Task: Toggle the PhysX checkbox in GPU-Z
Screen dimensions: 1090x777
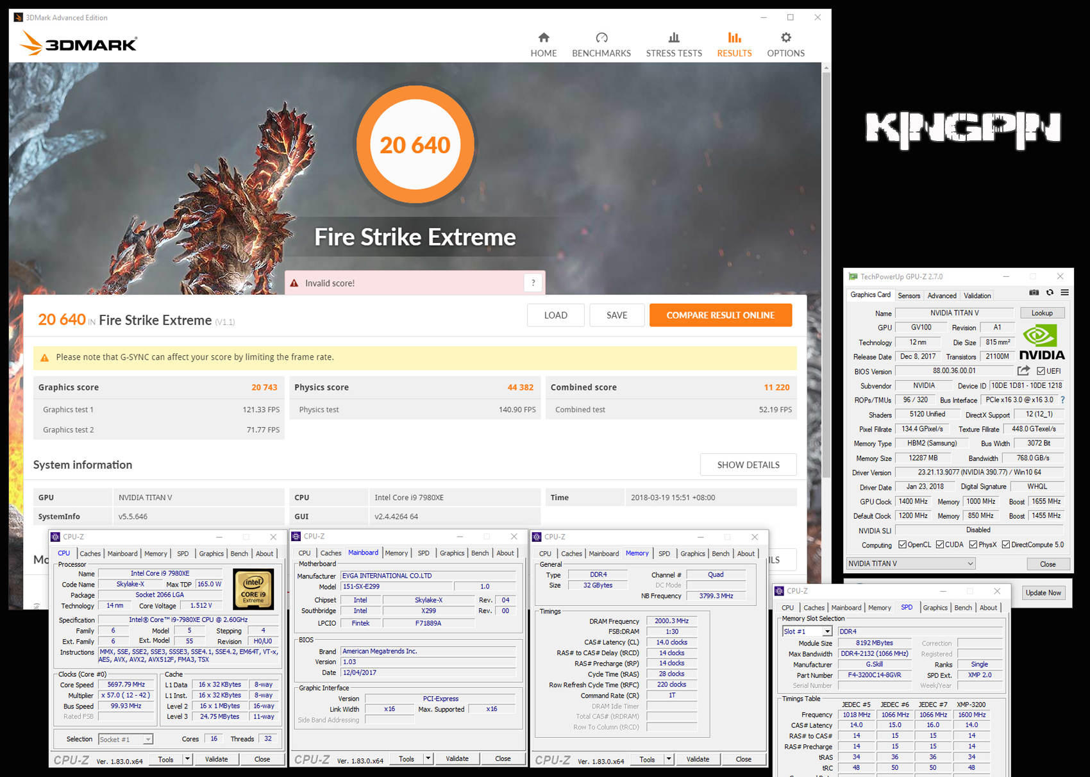Action: pos(973,544)
